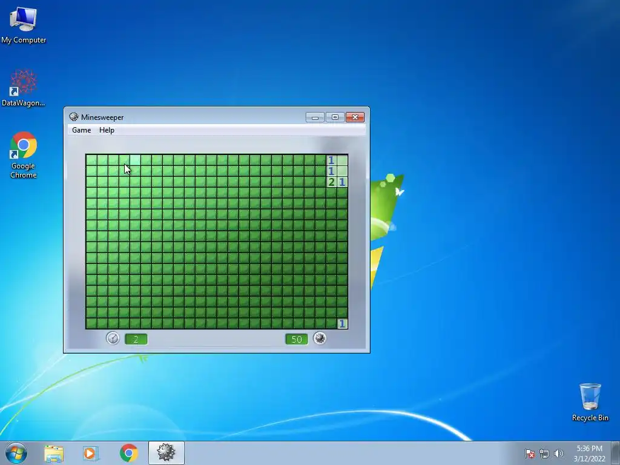
Task: Maximize the Minesweeper window
Action: [x=334, y=117]
